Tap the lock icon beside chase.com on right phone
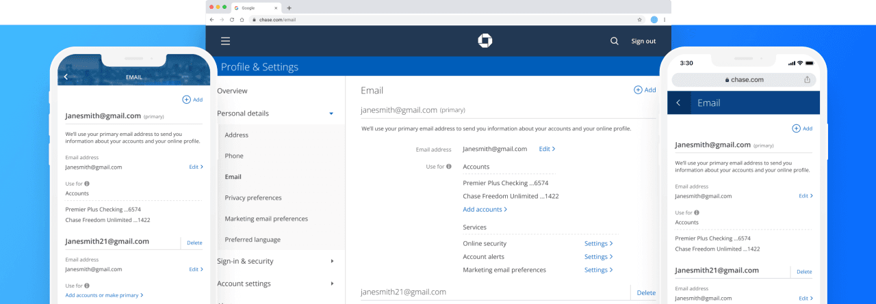 pos(727,80)
